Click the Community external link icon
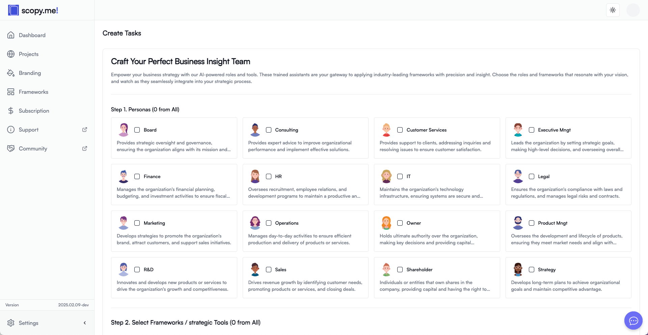Image resolution: width=648 pixels, height=335 pixels. point(85,148)
